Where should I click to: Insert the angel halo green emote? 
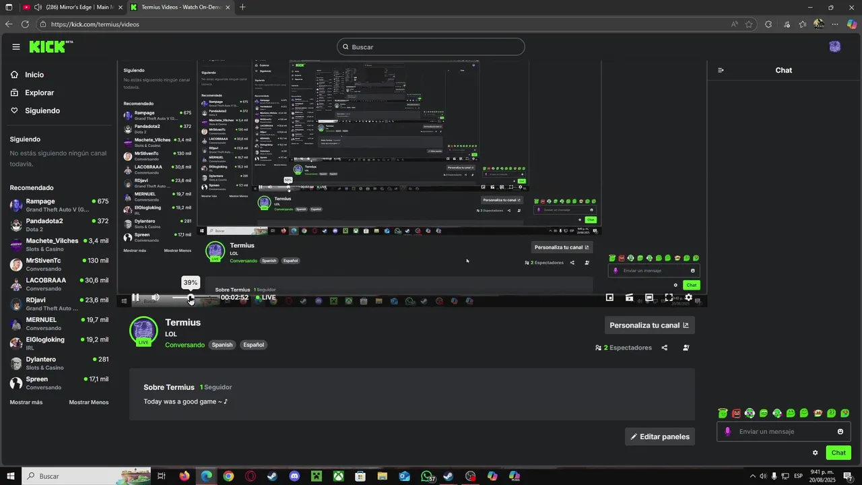723,413
